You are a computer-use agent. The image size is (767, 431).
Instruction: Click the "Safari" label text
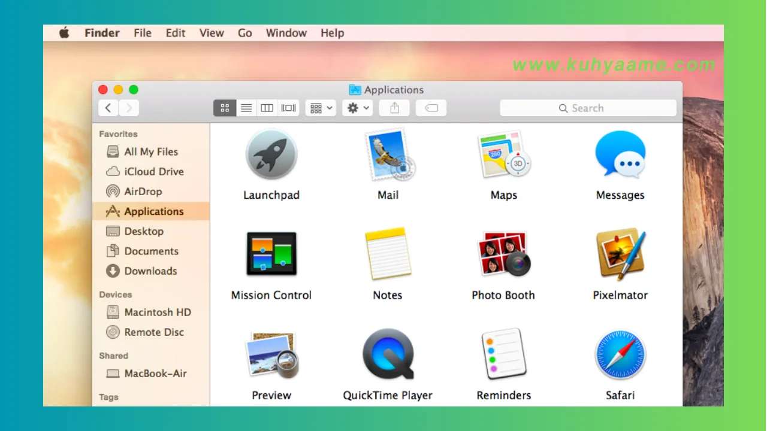(620, 395)
